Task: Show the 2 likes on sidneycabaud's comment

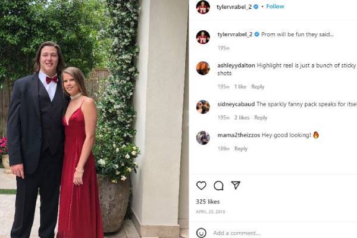Action: (x=242, y=118)
